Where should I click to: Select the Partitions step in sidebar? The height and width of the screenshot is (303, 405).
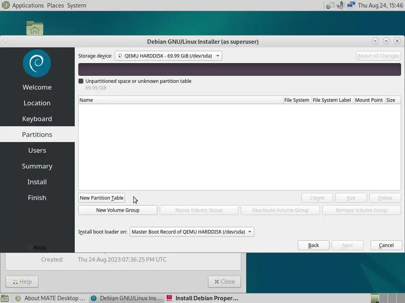pos(37,134)
